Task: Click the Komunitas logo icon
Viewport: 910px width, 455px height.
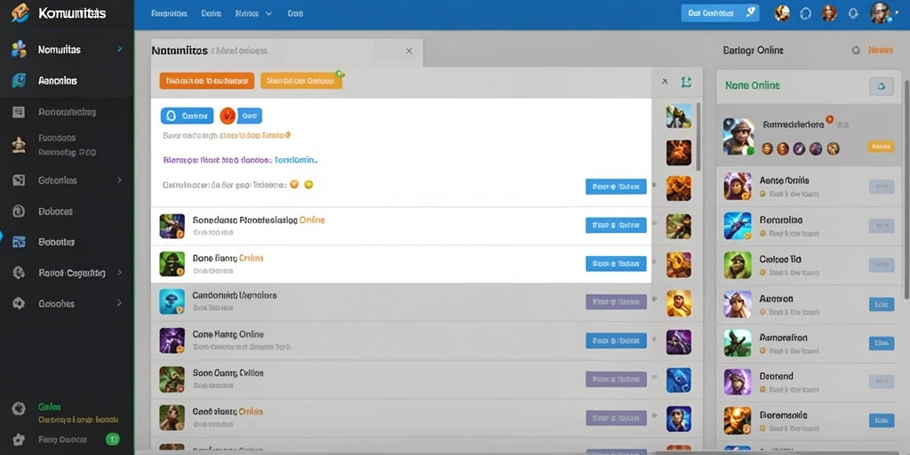Action: click(20, 12)
